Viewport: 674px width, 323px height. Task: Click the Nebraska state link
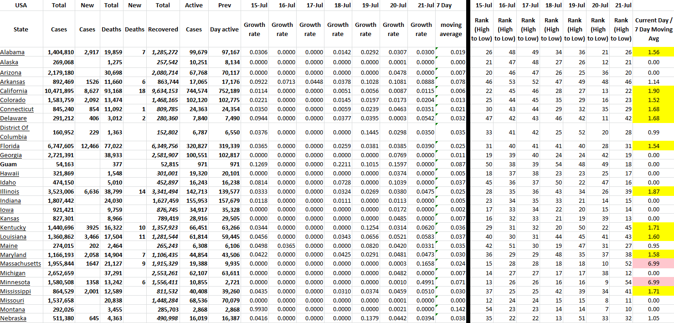point(13,318)
